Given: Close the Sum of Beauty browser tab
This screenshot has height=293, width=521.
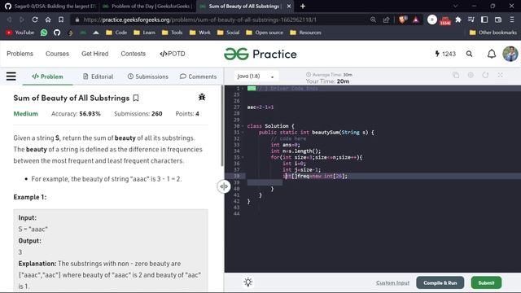Looking at the screenshot, I should click(x=289, y=6).
